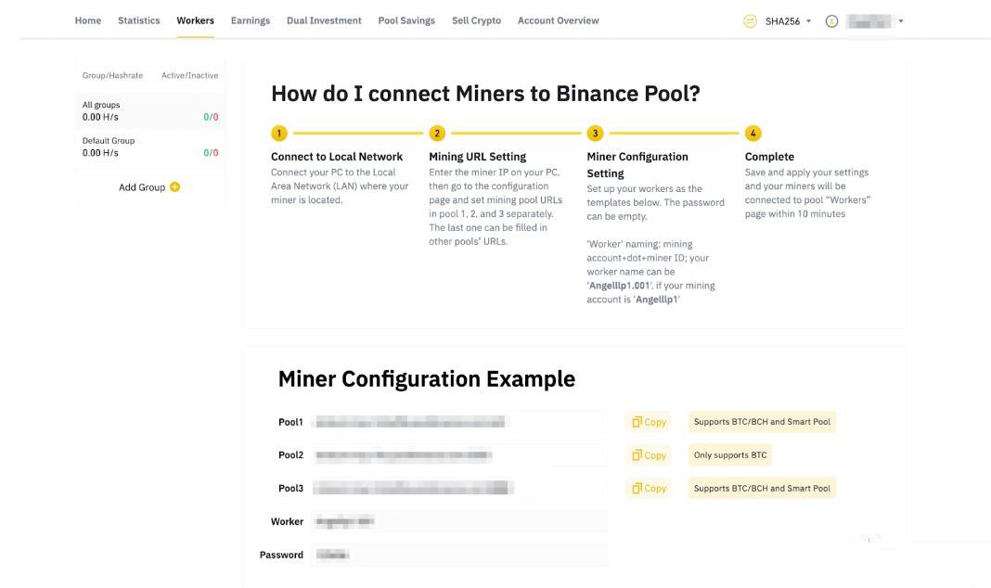Screen dimensions: 991x588
Task: Copy the Pool1 URL
Action: pos(649,422)
